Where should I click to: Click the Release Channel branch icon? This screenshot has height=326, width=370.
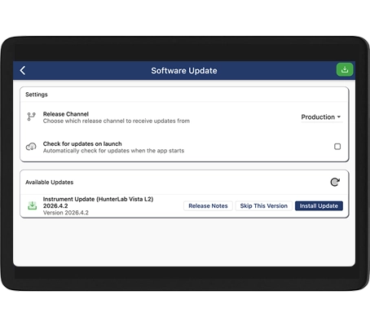click(x=31, y=117)
